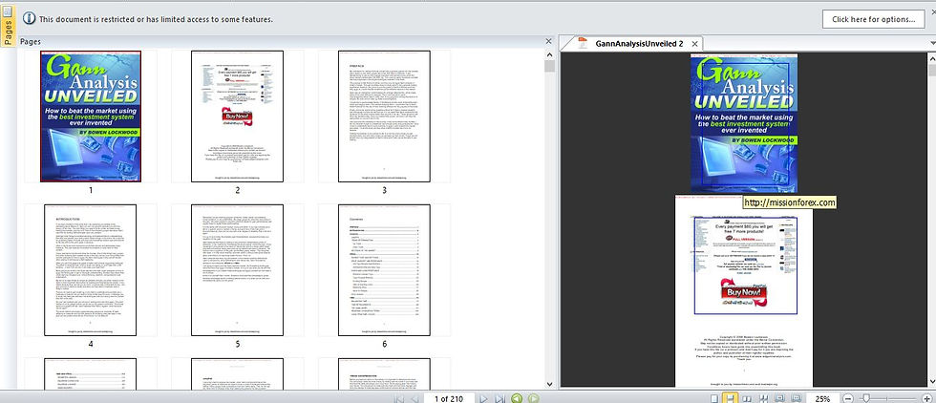Open the document tab list dropdown
The height and width of the screenshot is (403, 936).
point(932,44)
